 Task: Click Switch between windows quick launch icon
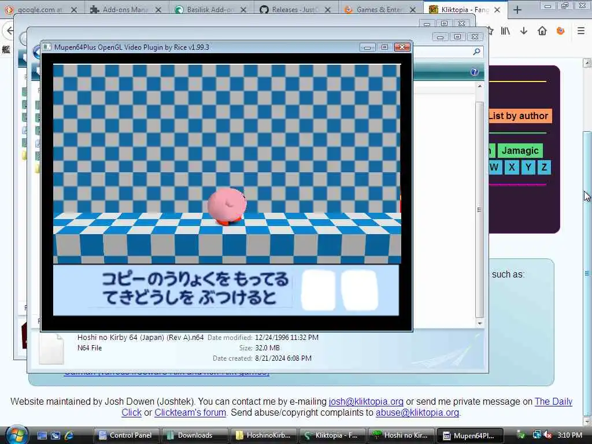55,435
